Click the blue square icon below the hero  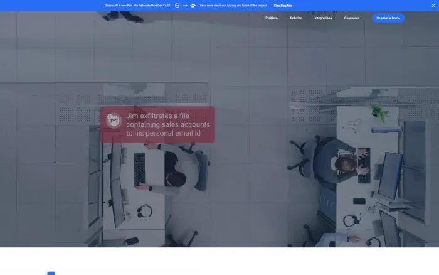[51, 272]
